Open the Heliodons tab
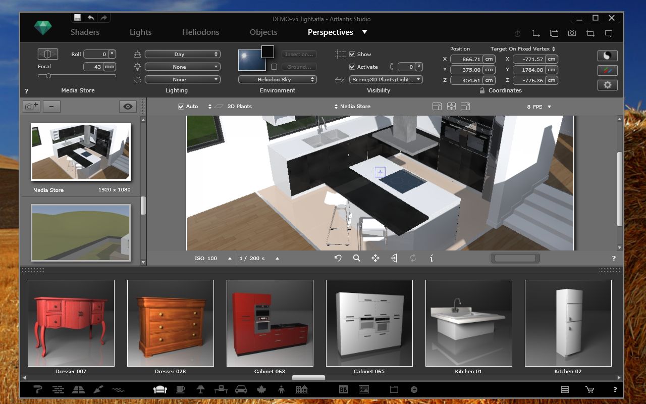Screen dimensions: 646x404 point(200,32)
